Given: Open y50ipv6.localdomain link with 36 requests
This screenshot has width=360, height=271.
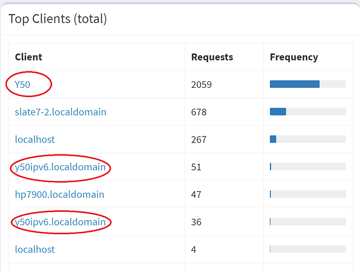Looking at the screenshot, I should tap(60, 222).
